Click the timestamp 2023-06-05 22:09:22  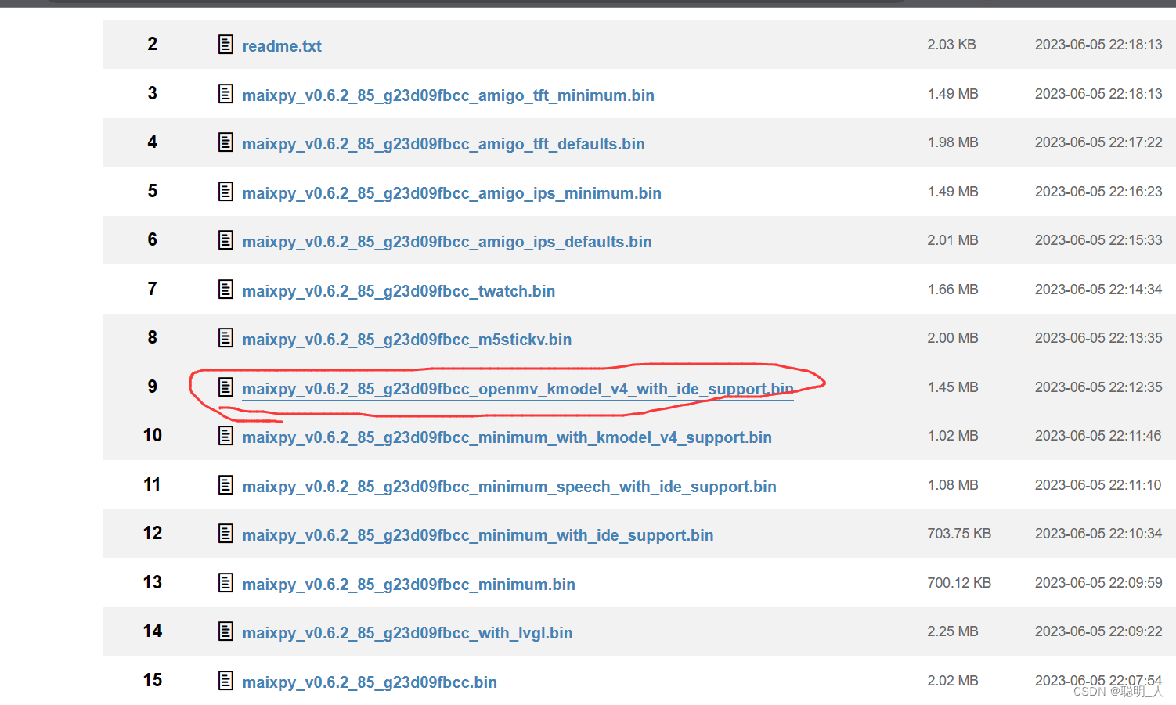[x=1098, y=631]
